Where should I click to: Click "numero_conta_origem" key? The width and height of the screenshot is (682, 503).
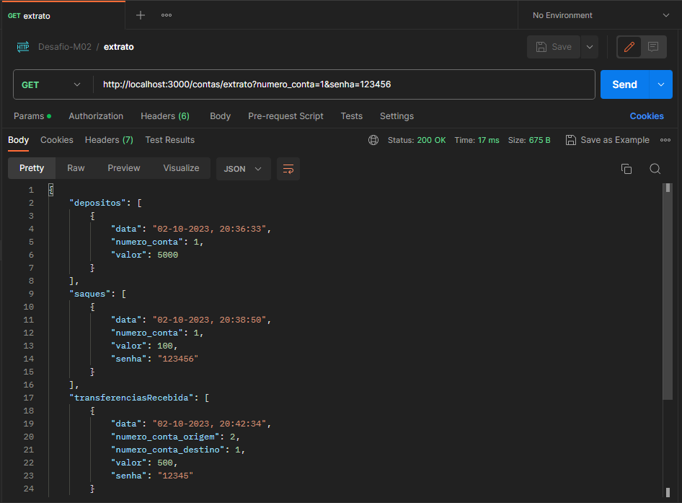click(x=165, y=437)
